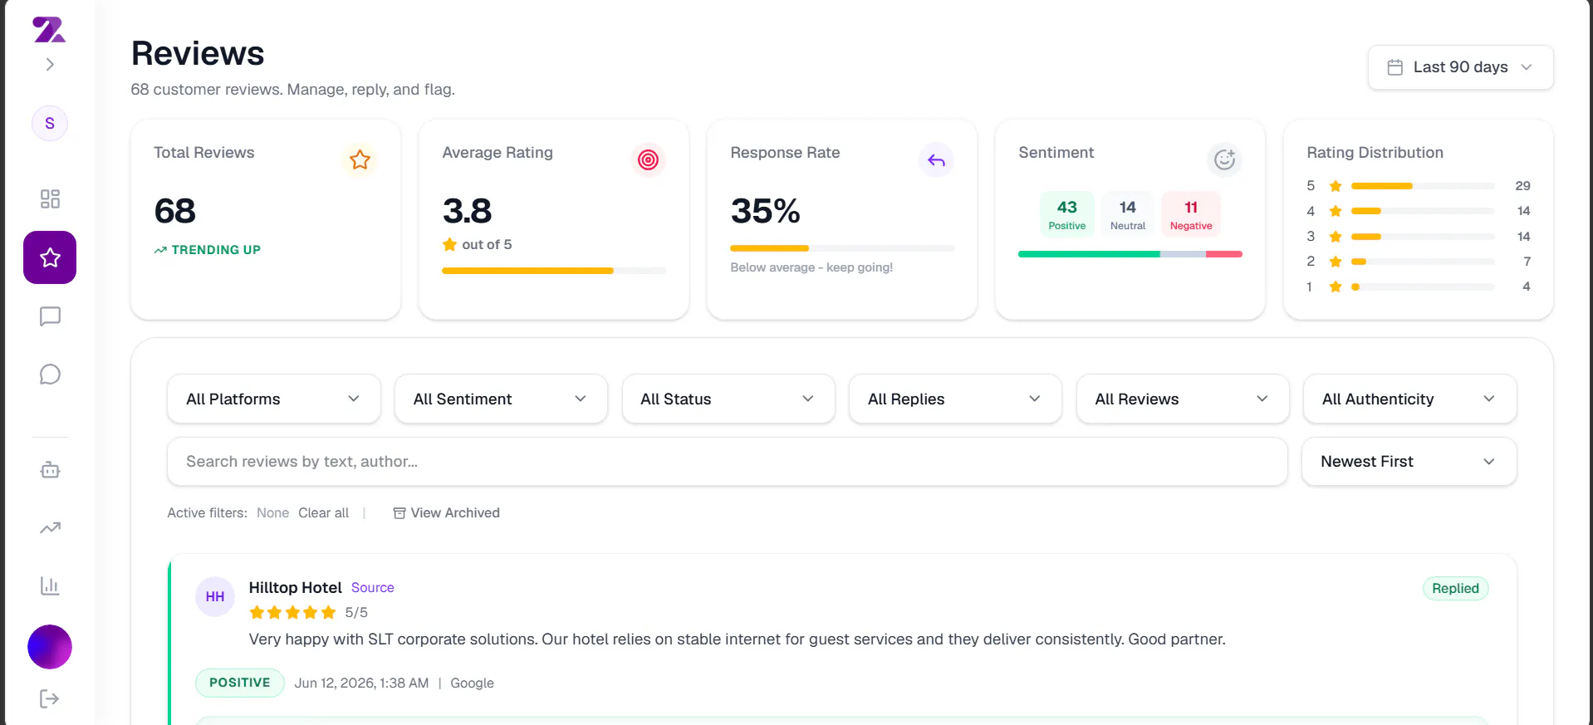Click the 5-star rating distribution bar
The height and width of the screenshot is (725, 1593).
pos(1423,186)
